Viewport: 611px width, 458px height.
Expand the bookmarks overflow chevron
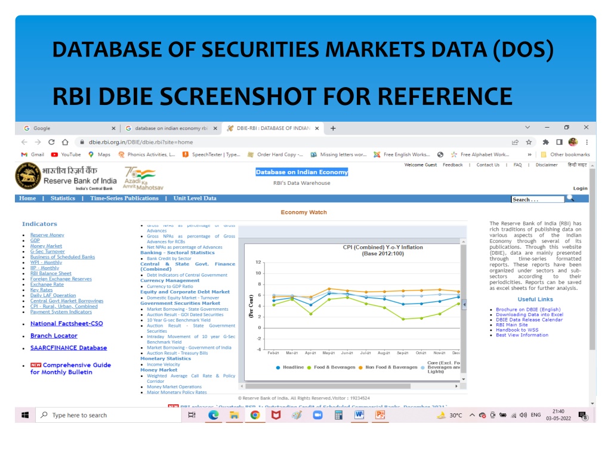[x=530, y=154]
